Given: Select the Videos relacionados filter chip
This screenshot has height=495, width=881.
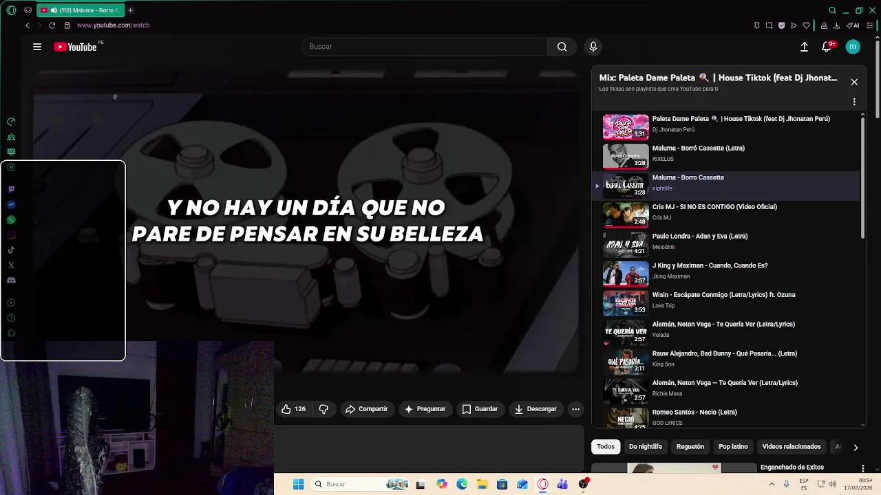Looking at the screenshot, I should 792,447.
